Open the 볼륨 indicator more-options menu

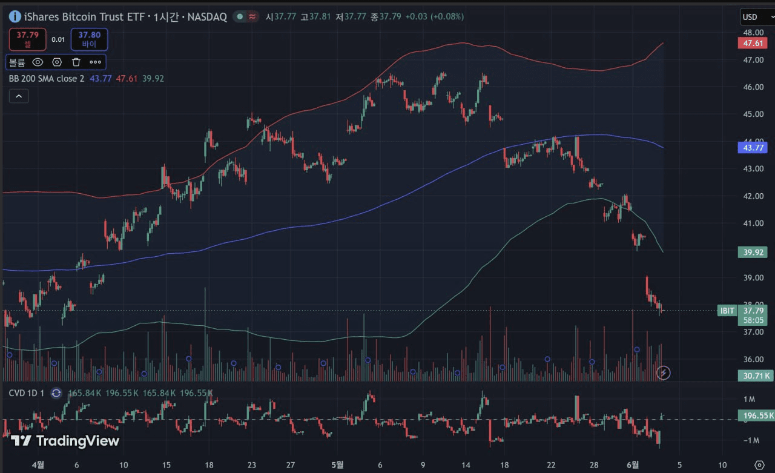(96, 62)
